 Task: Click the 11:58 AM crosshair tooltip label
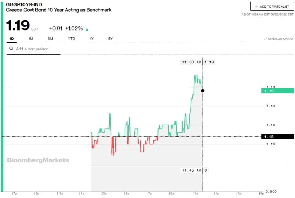click(191, 62)
